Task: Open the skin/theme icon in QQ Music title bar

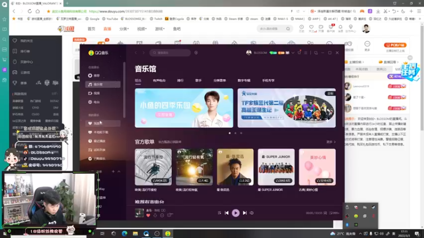Action: (299, 52)
